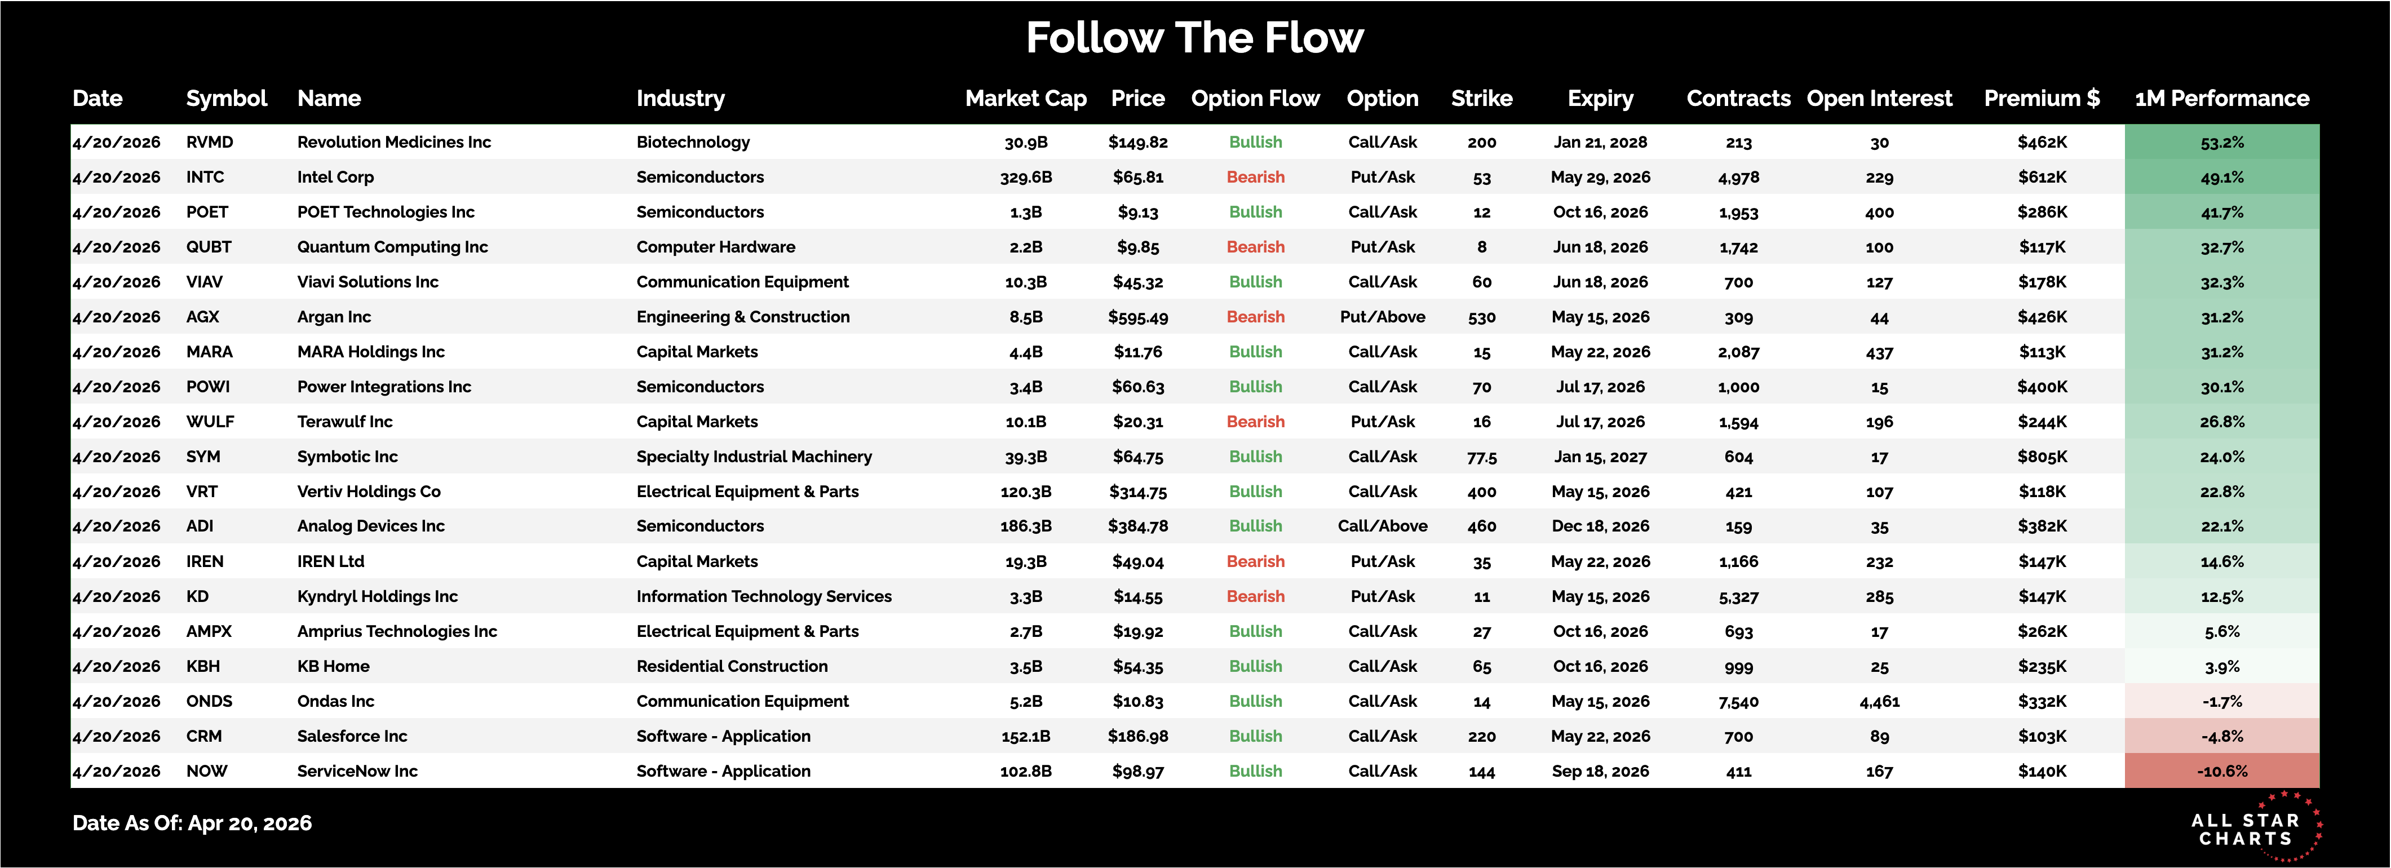This screenshot has width=2391, height=868.
Task: Click the Open Interest column header
Action: [x=1879, y=99]
